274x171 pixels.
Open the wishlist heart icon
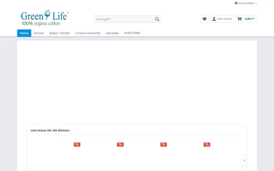point(205,19)
